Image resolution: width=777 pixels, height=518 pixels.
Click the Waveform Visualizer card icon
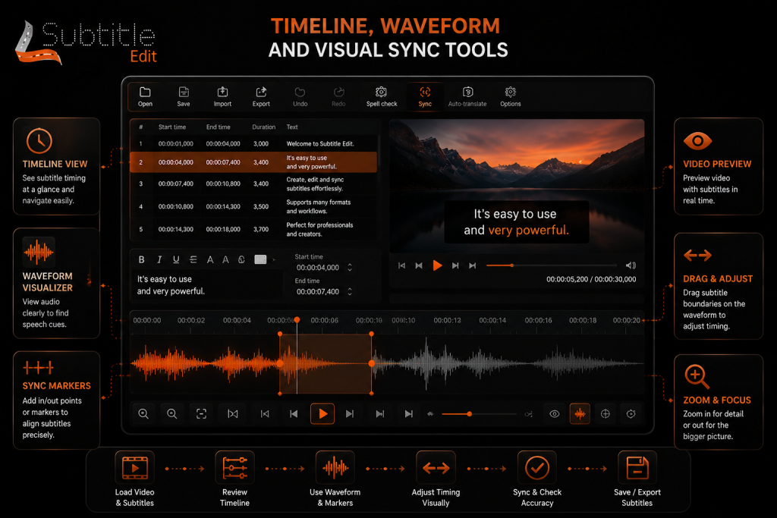(39, 252)
